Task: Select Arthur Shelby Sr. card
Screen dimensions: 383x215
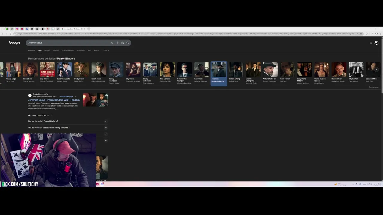Action: coord(270,73)
